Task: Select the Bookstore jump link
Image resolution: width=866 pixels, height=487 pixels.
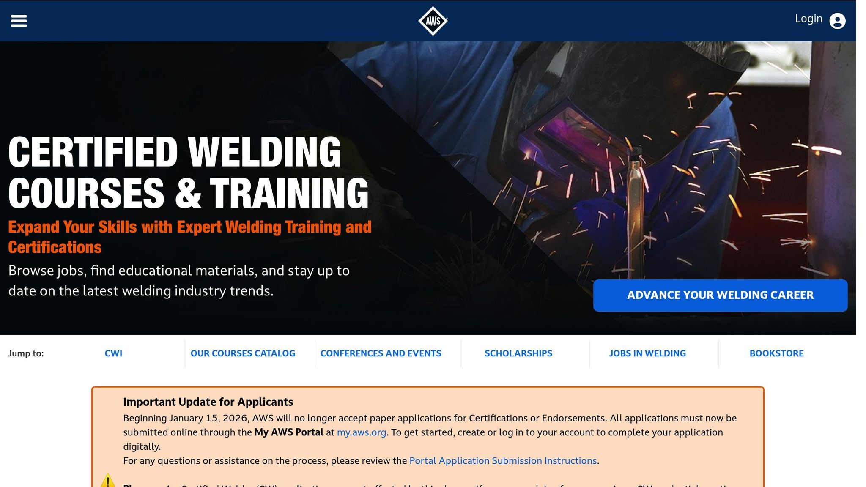Action: tap(776, 353)
